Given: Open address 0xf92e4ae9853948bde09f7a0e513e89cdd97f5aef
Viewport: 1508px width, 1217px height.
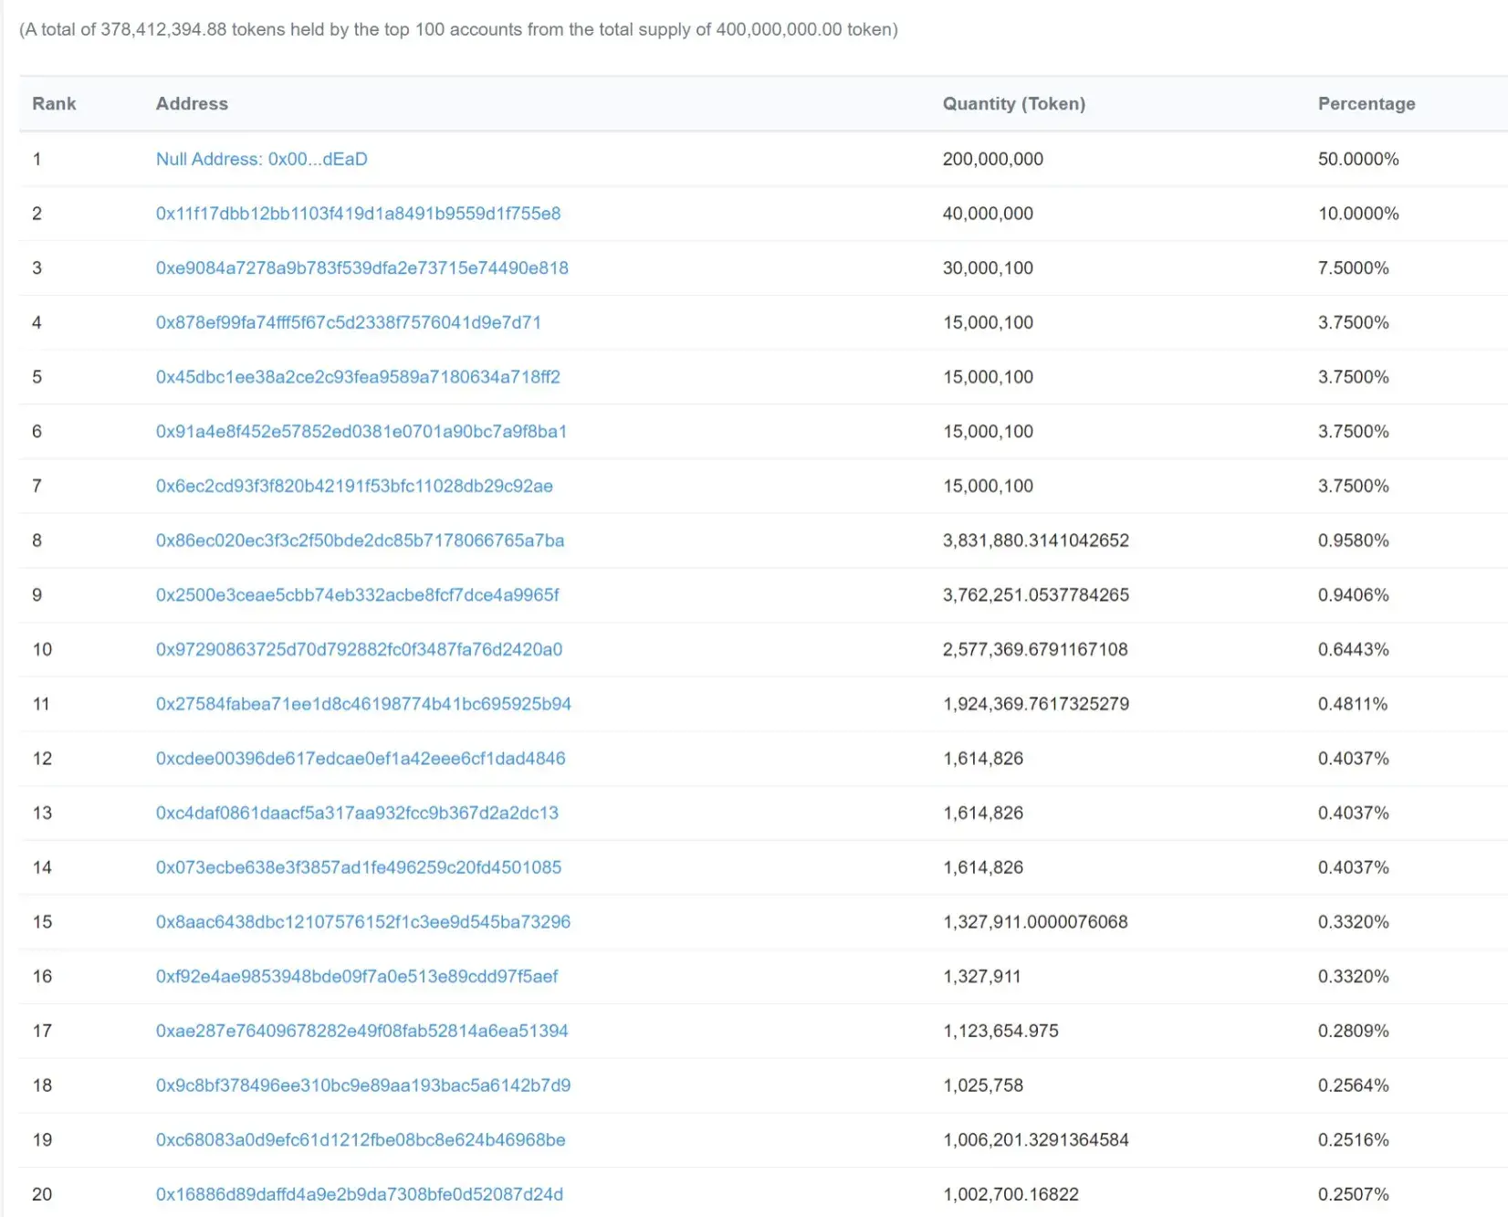Looking at the screenshot, I should [357, 976].
